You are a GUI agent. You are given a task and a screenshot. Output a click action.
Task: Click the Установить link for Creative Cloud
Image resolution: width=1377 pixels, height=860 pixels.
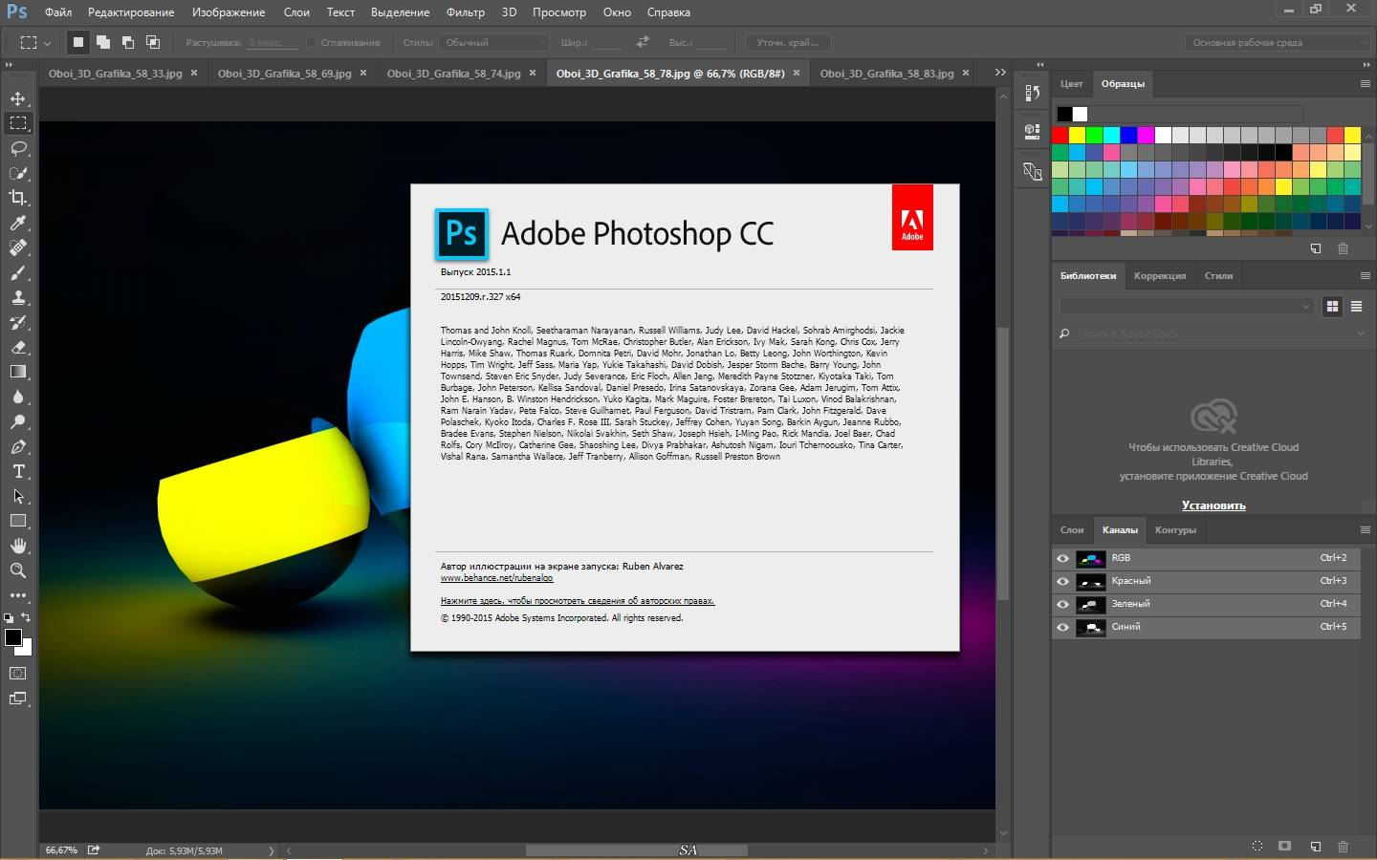click(1213, 505)
